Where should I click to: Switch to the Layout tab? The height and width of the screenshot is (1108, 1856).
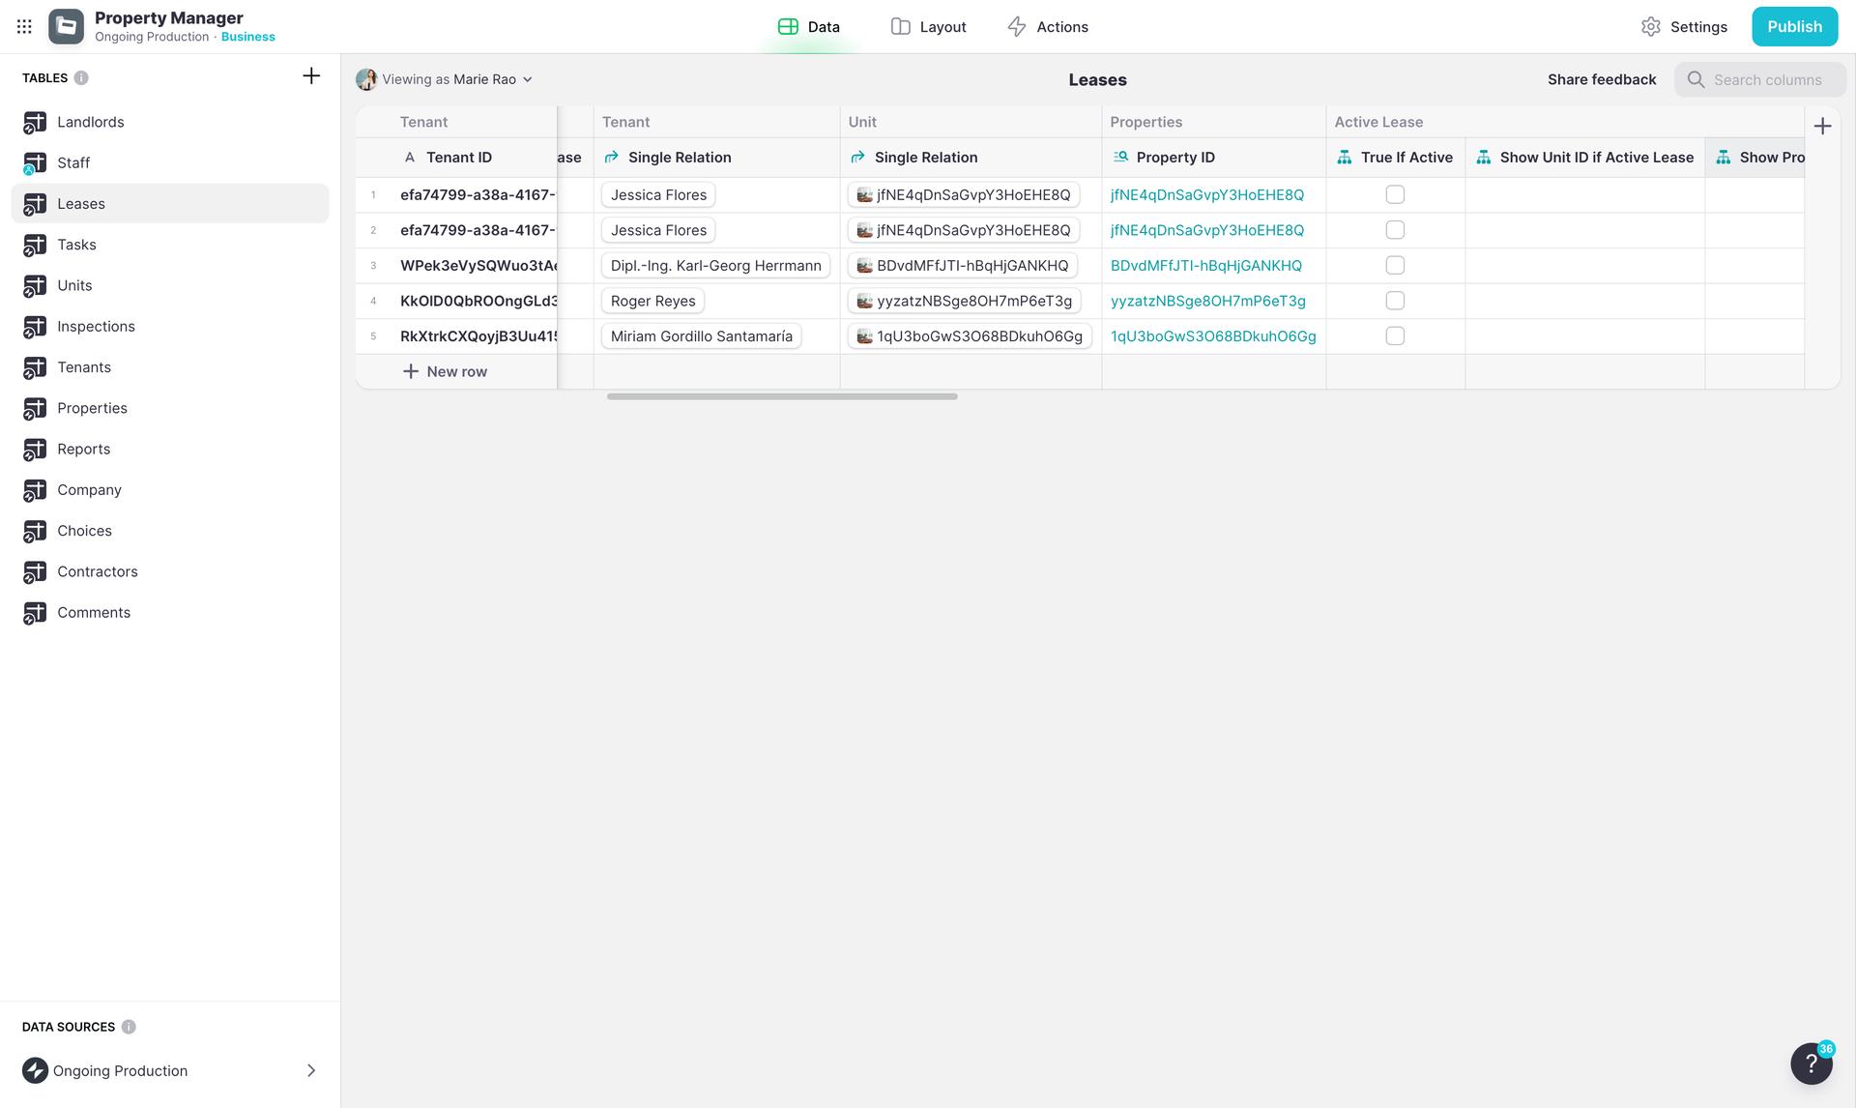click(928, 27)
